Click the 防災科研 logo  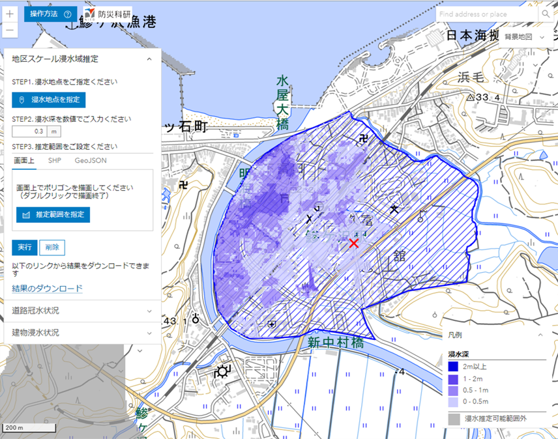(108, 14)
